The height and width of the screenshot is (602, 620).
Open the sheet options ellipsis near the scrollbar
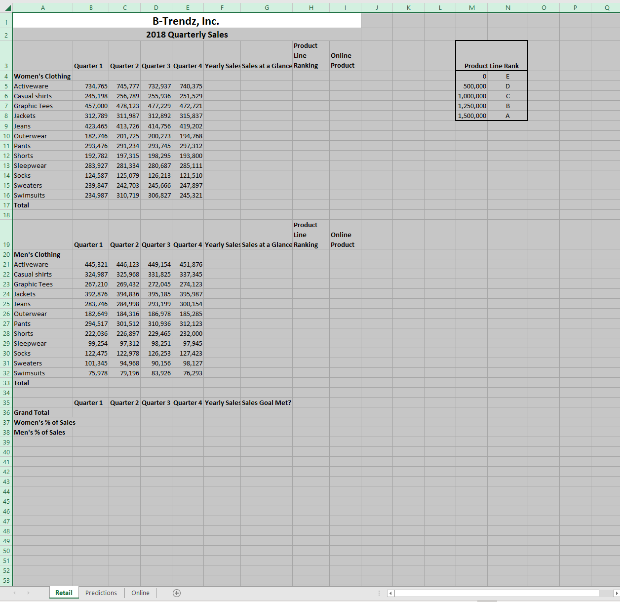tap(378, 593)
